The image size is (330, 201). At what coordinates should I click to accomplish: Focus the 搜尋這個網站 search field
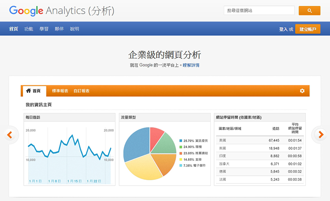tap(259, 10)
